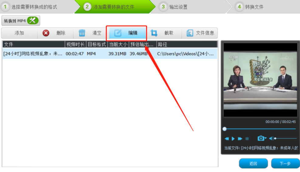300x172 pixels.
Task: Click the 下一步 next button
Action: coord(285,163)
